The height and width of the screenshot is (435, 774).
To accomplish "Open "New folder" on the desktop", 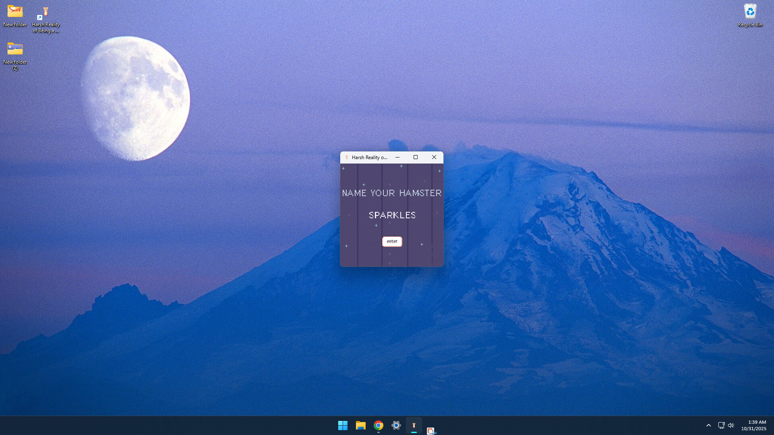I will [x=15, y=12].
